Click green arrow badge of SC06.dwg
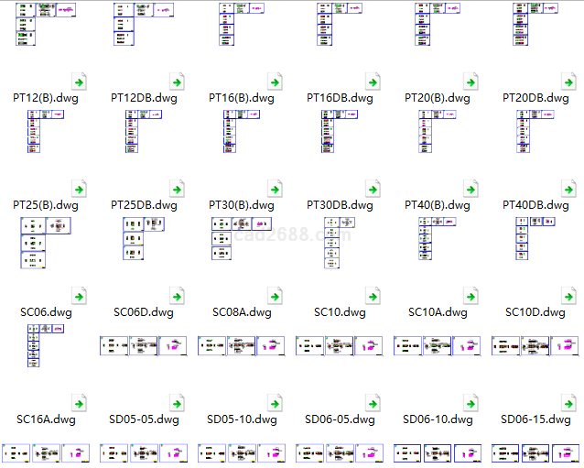This screenshot has height=468, width=584. 80,296
